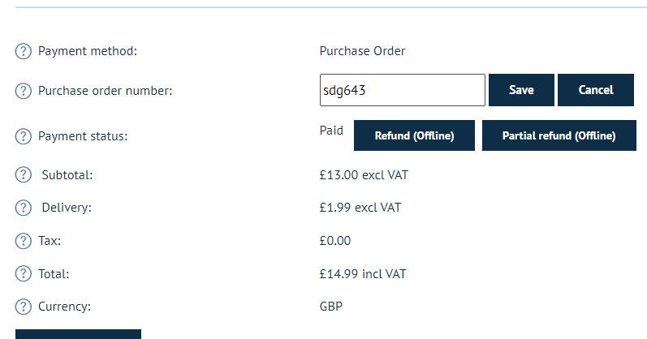Save the purchase order number
647x339 pixels.
[x=521, y=90]
